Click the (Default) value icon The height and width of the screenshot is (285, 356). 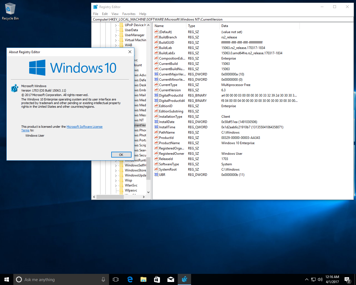[156, 32]
